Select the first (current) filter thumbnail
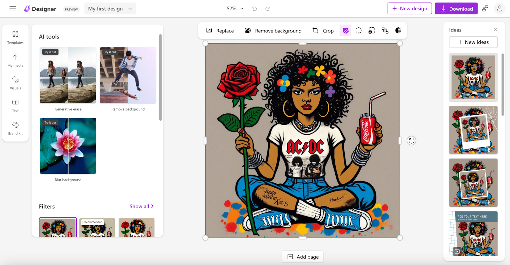Screen dimensions: 510x265 click(58, 227)
